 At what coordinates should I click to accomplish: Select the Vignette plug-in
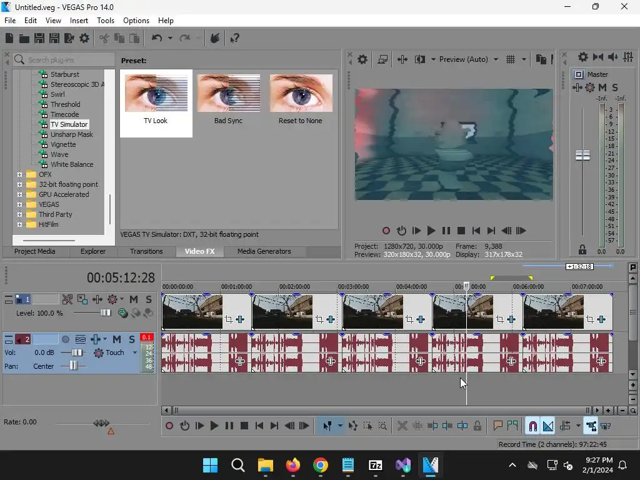(x=63, y=144)
